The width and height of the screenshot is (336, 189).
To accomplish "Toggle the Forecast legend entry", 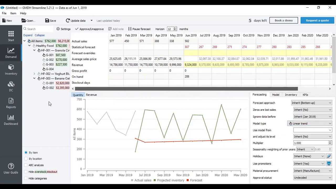I will pyautogui.click(x=194, y=180).
